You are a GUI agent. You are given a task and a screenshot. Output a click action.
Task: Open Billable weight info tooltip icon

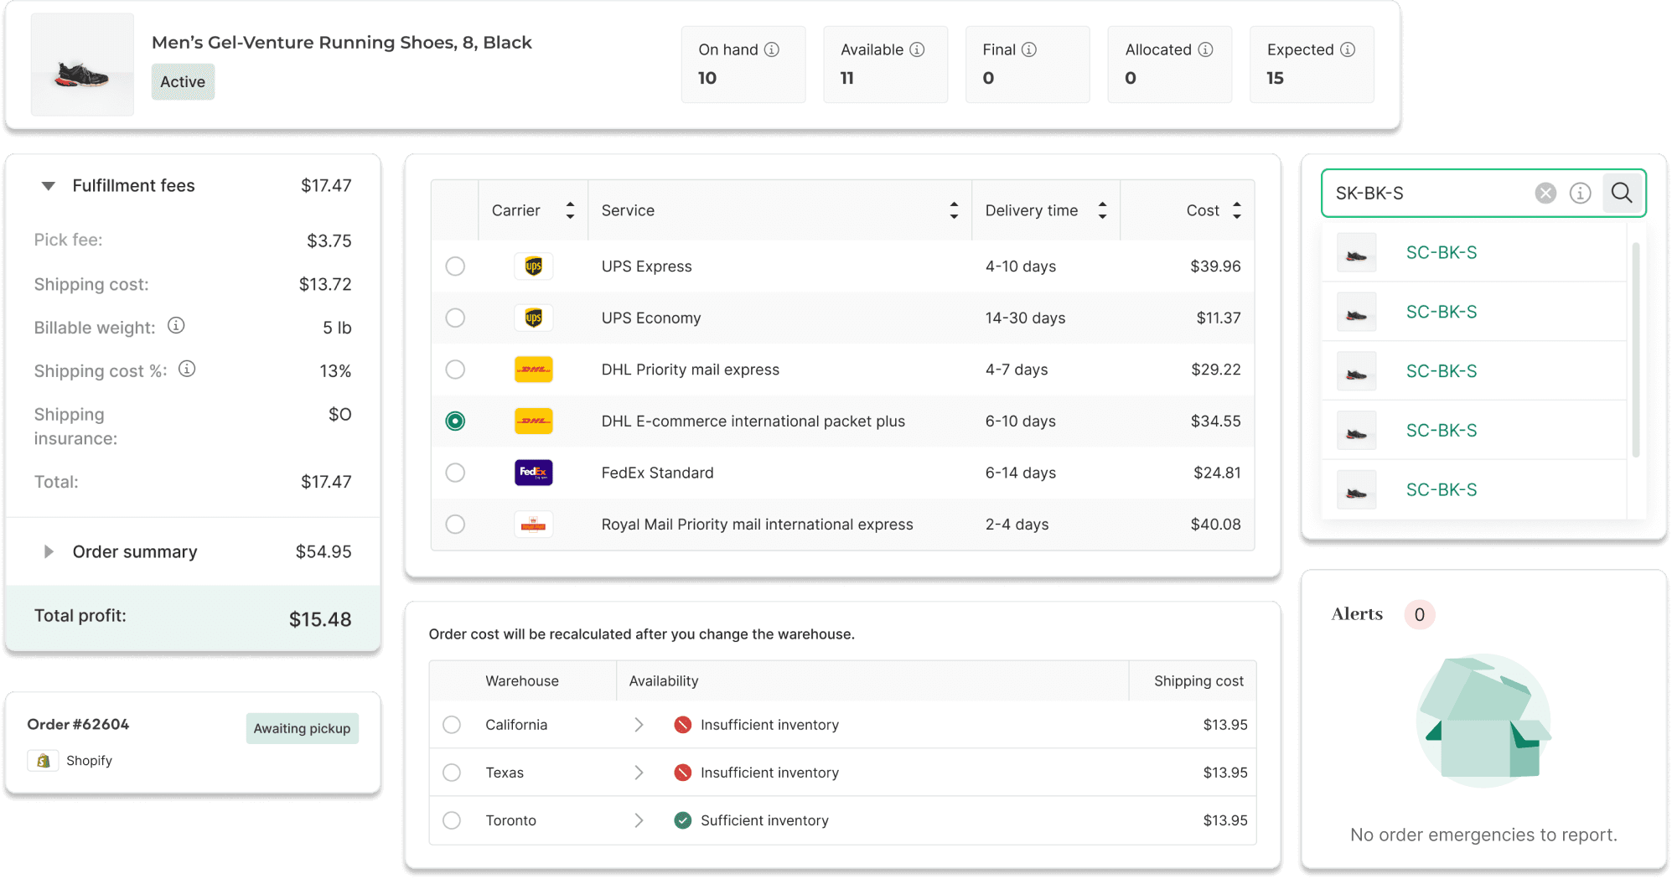[176, 326]
